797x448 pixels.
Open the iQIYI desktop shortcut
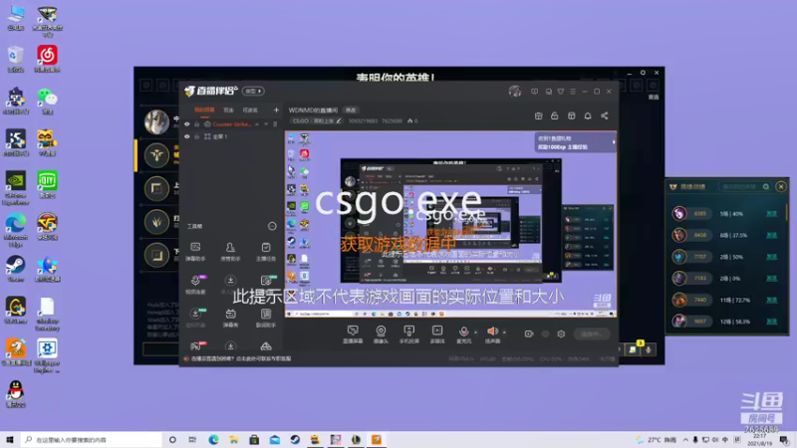47,185
